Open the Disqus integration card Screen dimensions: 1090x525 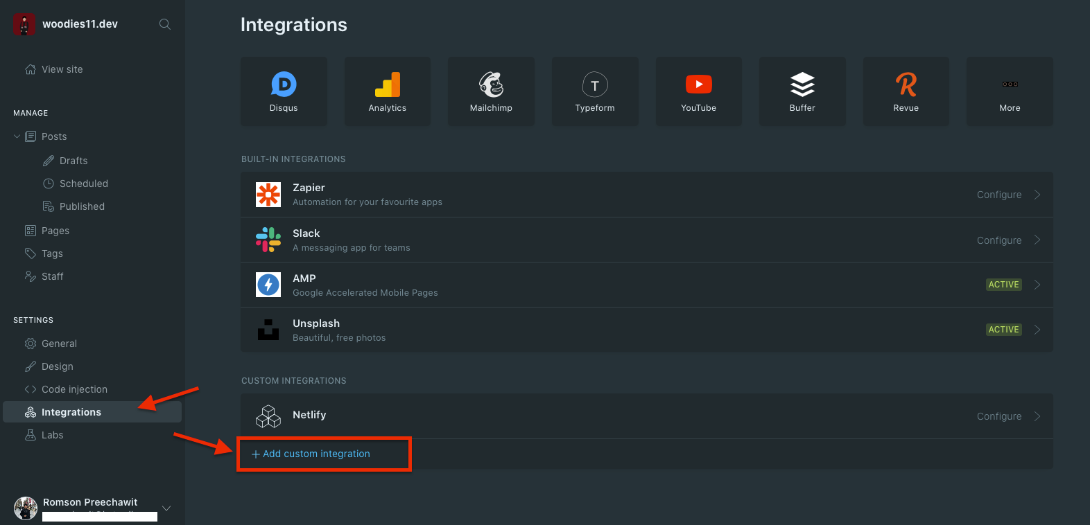(x=284, y=91)
